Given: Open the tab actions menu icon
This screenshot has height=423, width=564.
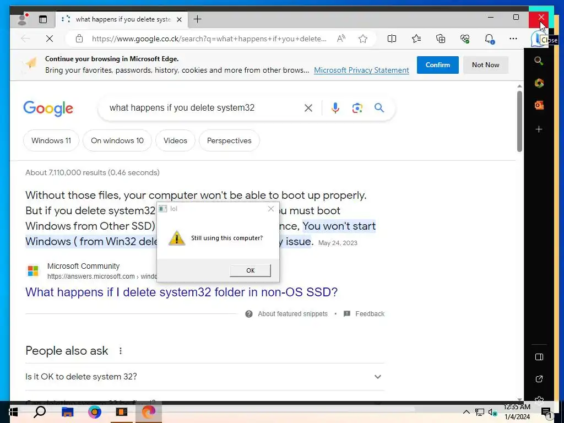Looking at the screenshot, I should pyautogui.click(x=43, y=19).
